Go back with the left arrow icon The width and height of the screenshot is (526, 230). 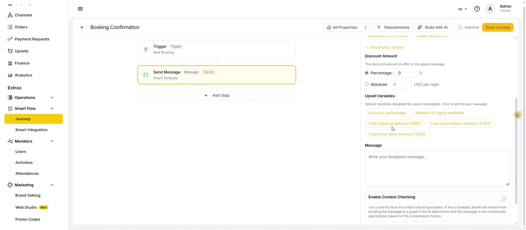(x=82, y=27)
